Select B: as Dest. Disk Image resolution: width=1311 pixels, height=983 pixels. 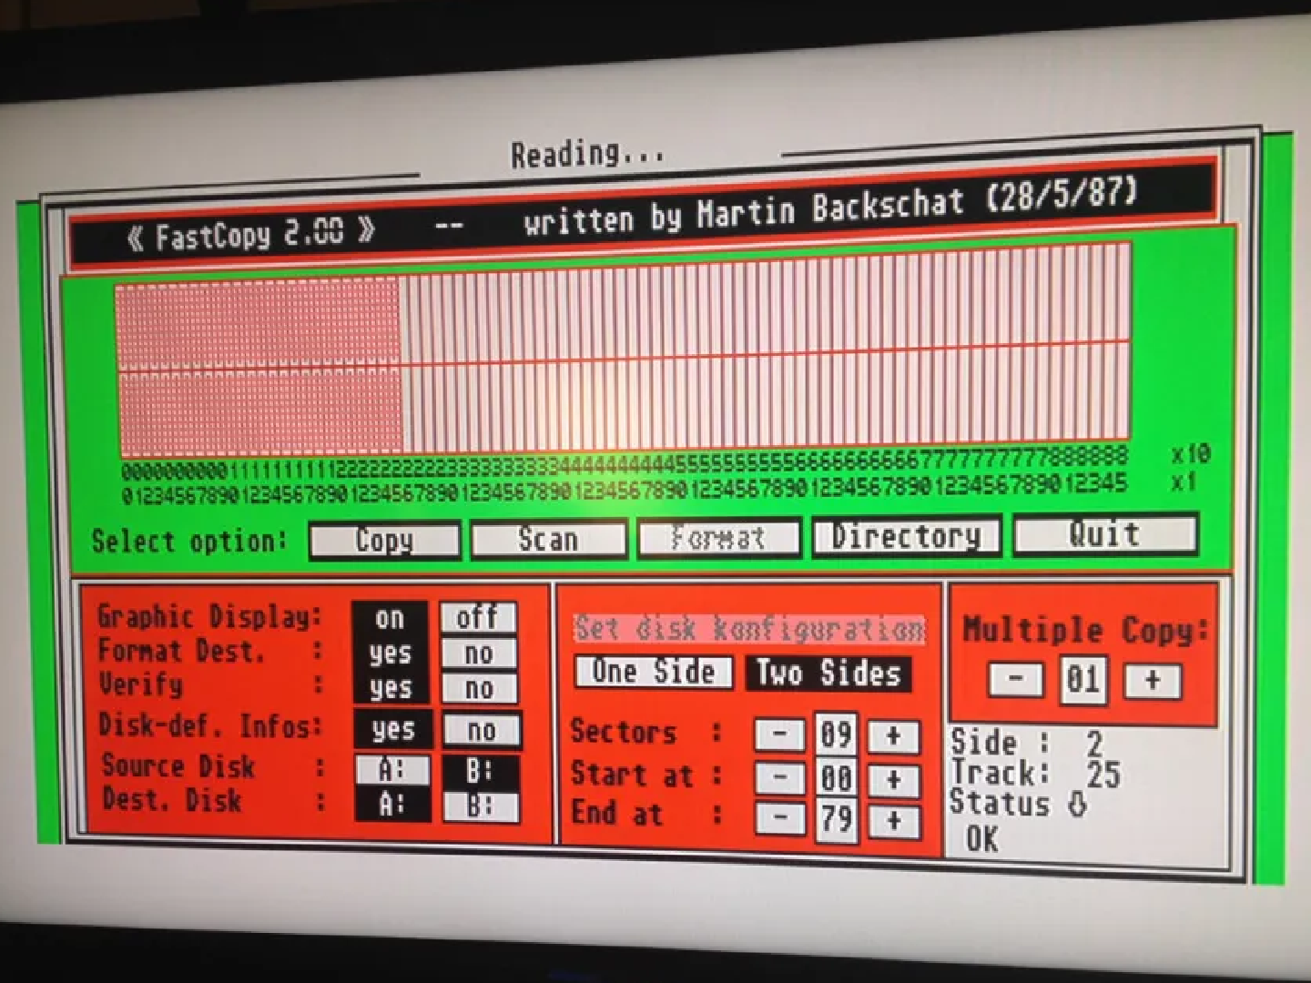click(x=482, y=806)
